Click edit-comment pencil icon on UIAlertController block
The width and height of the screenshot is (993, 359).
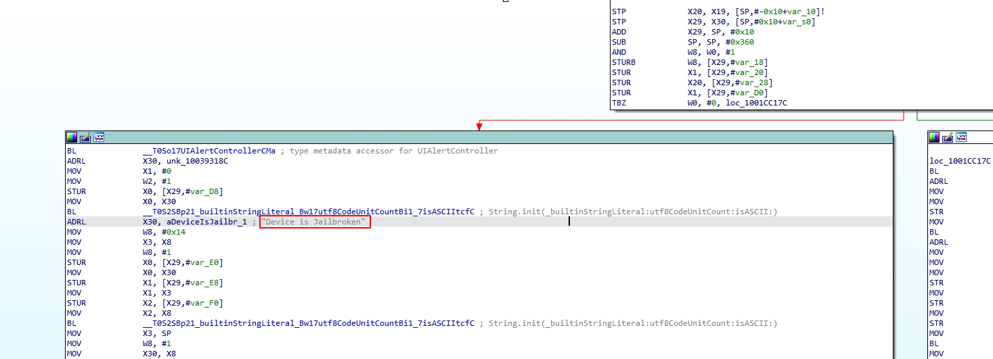[85, 137]
